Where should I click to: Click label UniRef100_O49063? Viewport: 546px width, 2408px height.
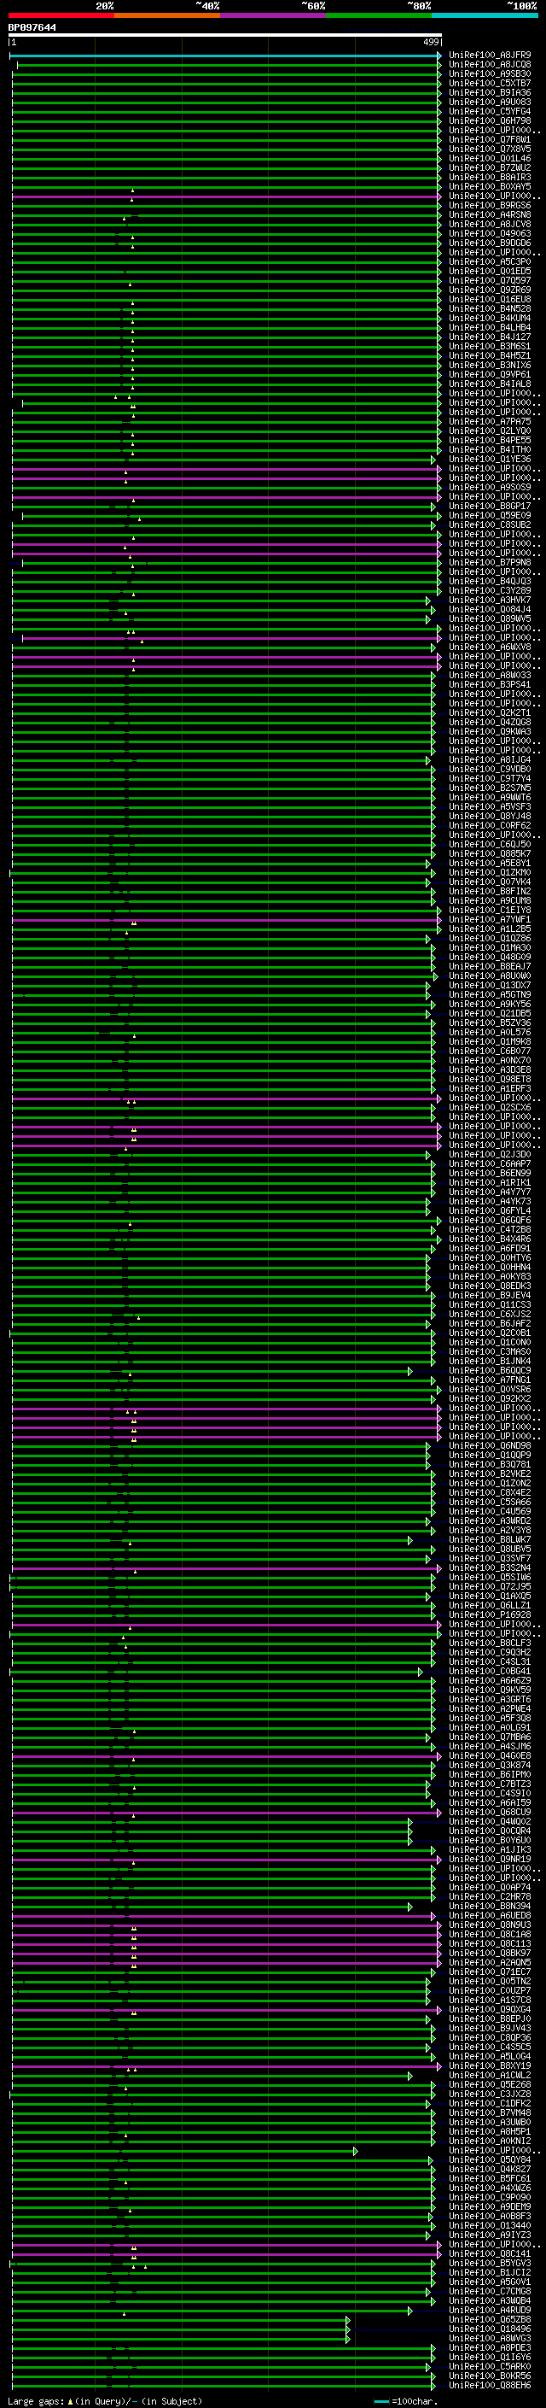[490, 234]
